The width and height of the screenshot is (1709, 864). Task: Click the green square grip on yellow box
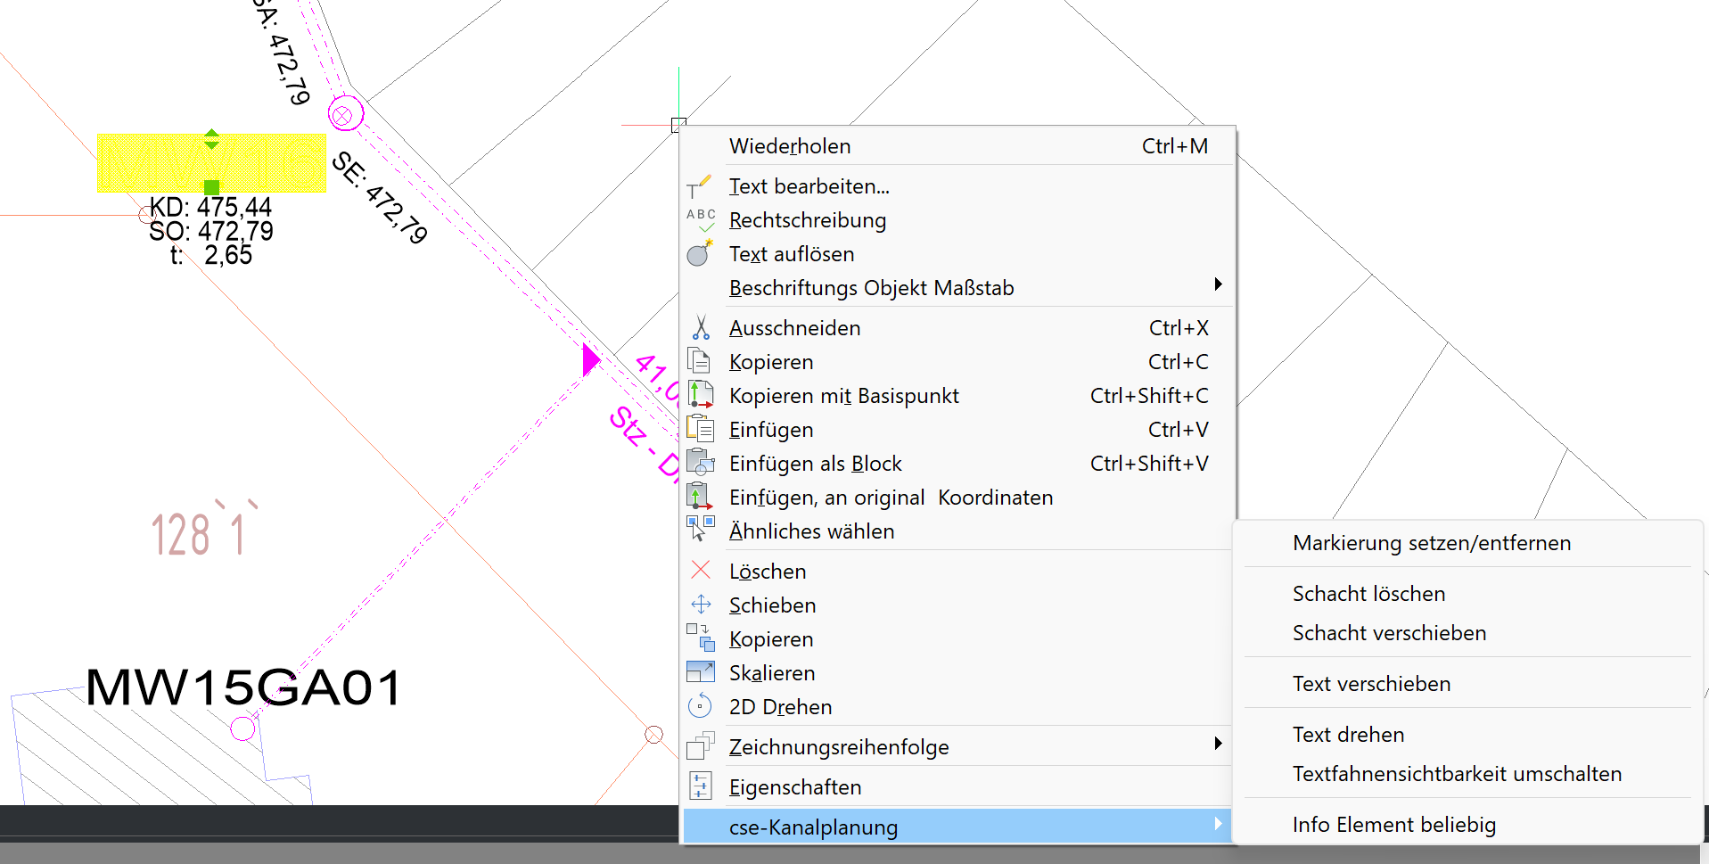[x=211, y=187]
